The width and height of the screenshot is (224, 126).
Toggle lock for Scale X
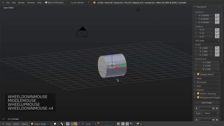(x=217, y=48)
